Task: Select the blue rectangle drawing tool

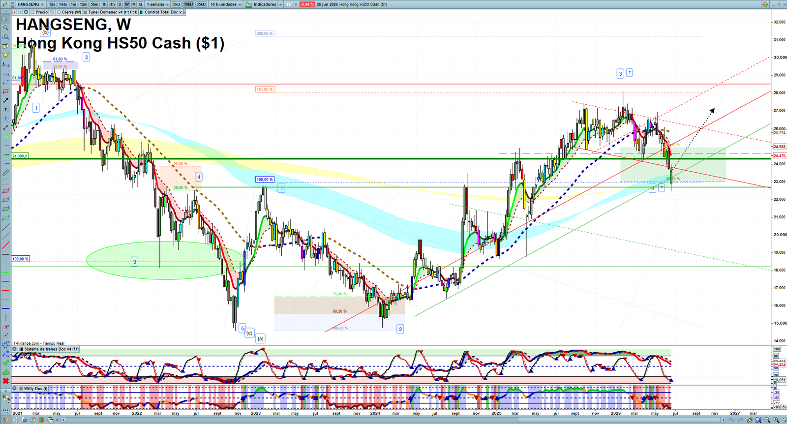Action: [x=6, y=83]
